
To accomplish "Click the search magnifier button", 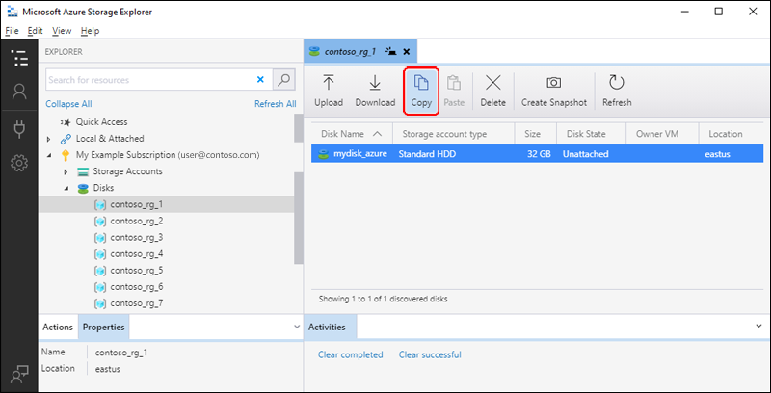I will 283,80.
